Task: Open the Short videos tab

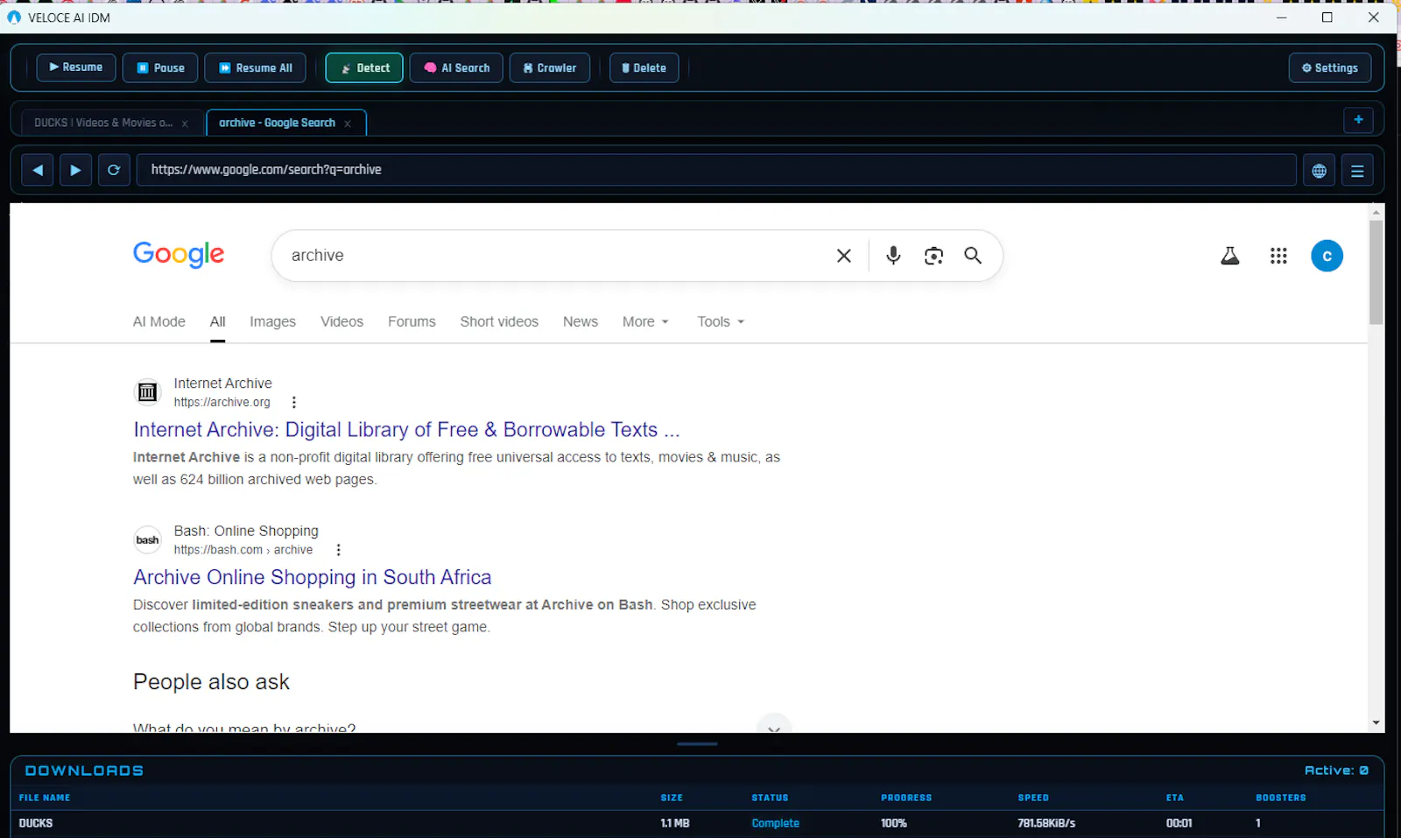Action: tap(499, 322)
